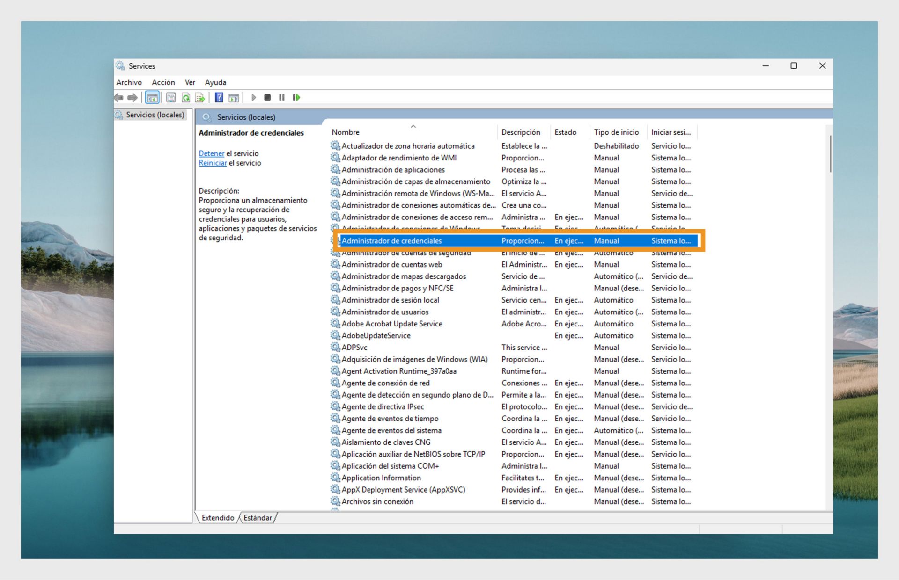Image resolution: width=899 pixels, height=580 pixels.
Task: Select Administrador de sesión local
Action: click(390, 300)
